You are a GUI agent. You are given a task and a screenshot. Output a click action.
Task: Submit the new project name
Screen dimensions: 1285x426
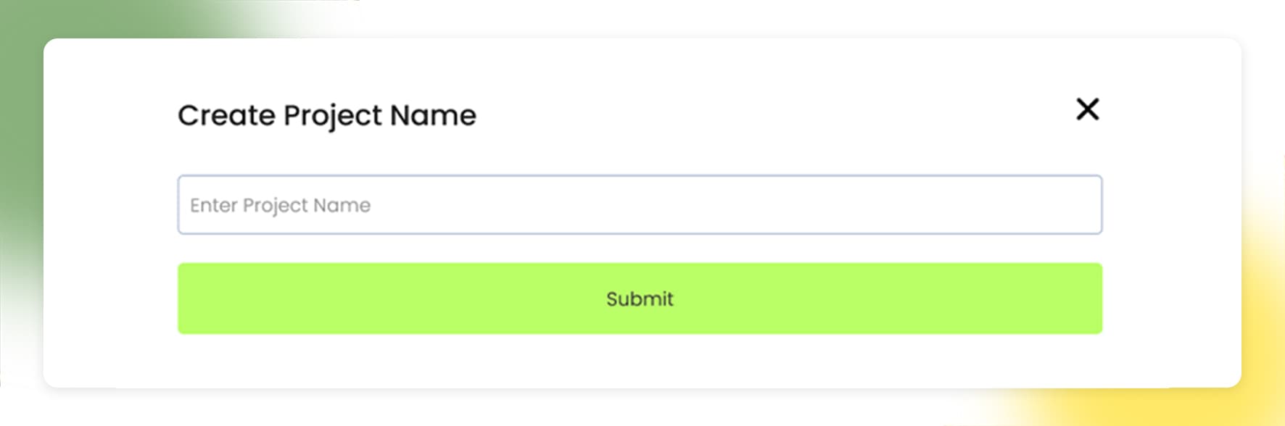(640, 298)
